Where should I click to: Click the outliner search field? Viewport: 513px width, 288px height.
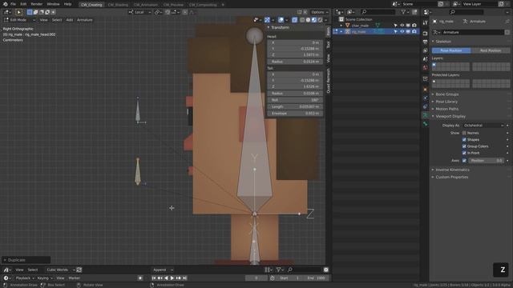pyautogui.click(x=378, y=12)
